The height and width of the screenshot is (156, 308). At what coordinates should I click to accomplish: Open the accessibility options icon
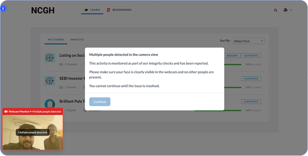point(3,8)
